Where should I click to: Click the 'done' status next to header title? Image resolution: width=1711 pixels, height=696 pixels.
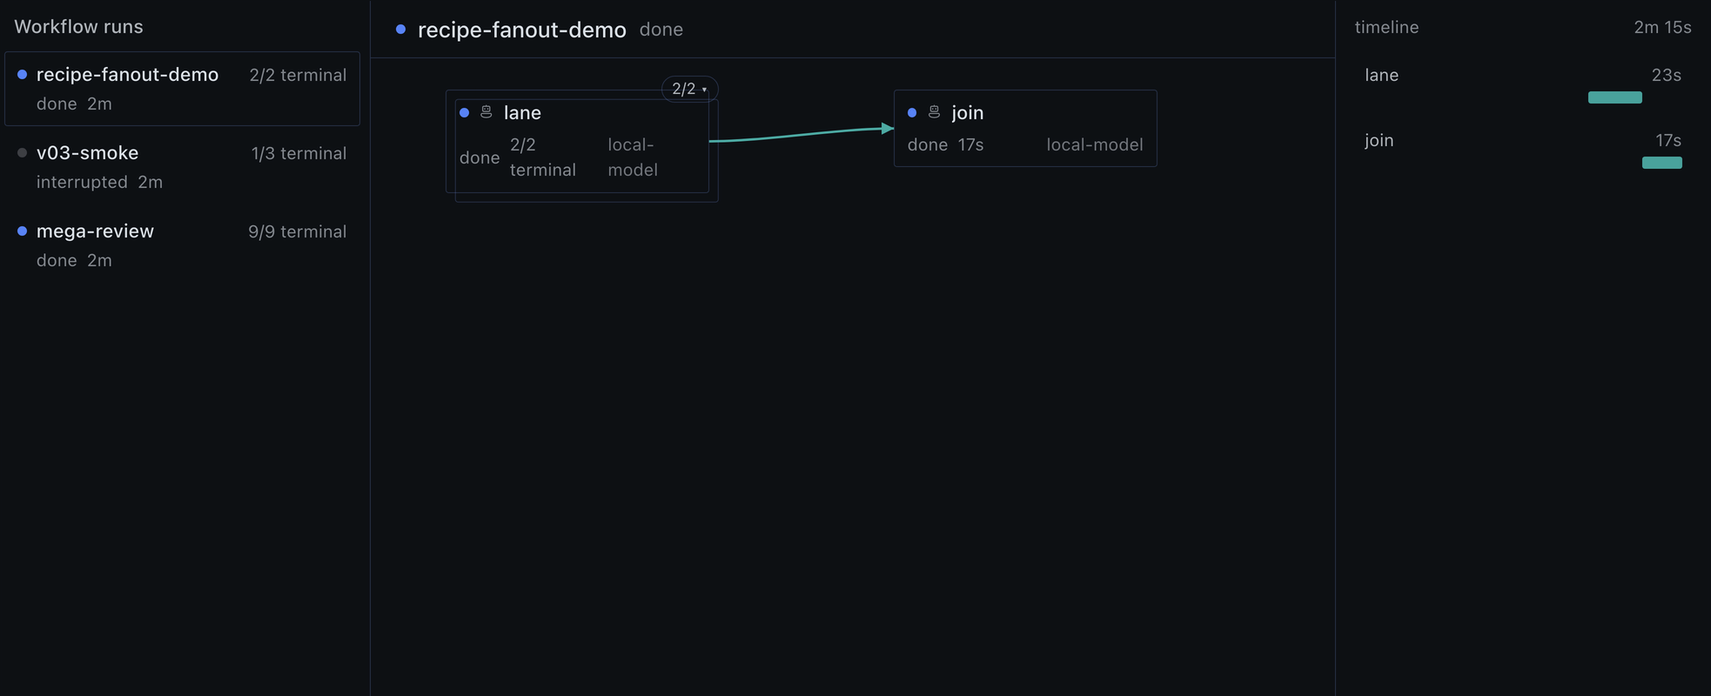click(x=661, y=30)
